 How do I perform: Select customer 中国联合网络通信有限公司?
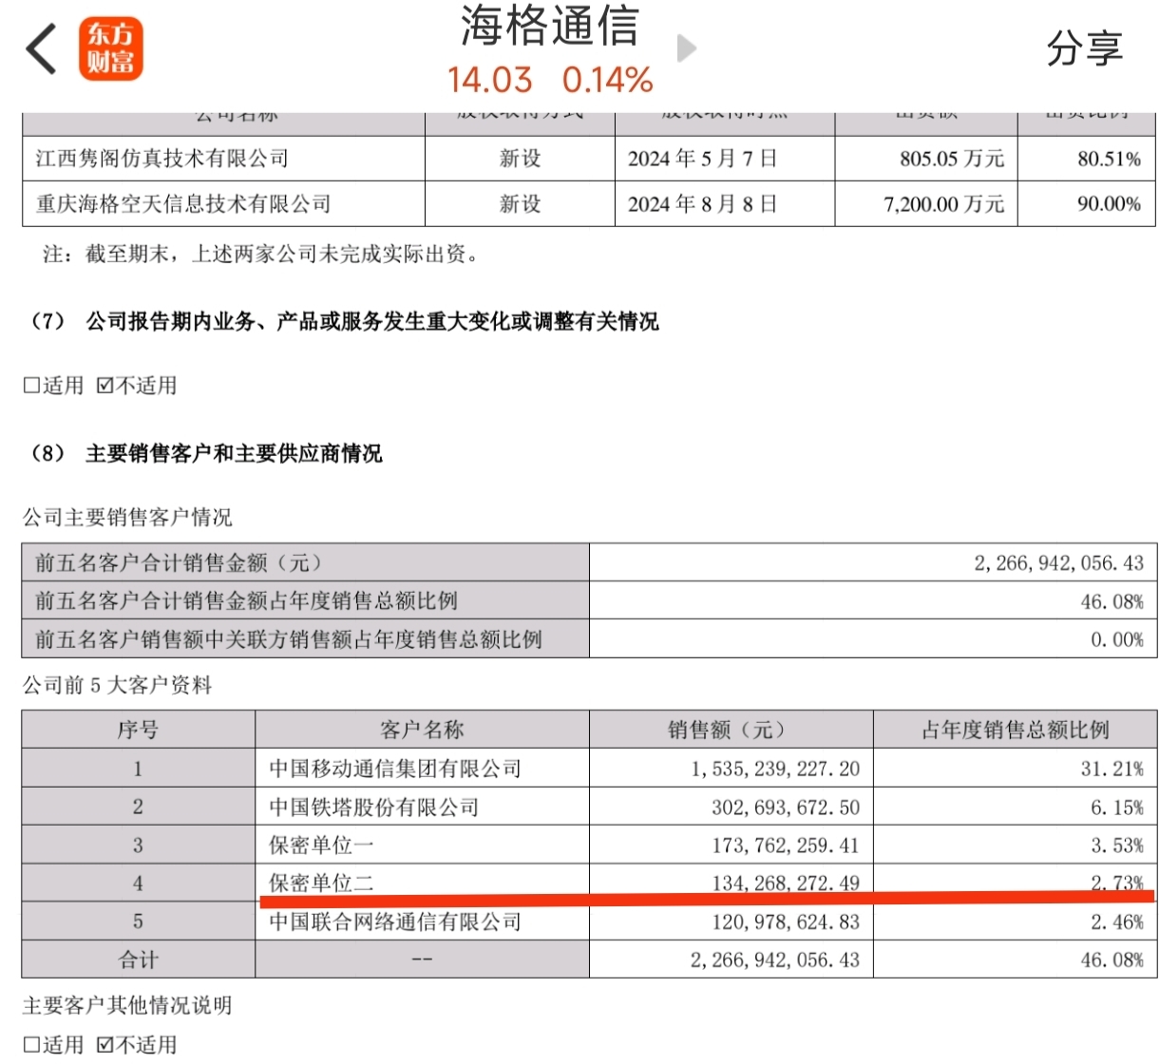pos(395,921)
